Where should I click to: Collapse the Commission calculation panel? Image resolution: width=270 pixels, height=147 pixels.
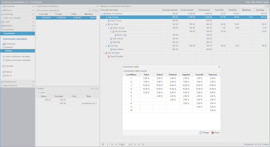(97, 6)
